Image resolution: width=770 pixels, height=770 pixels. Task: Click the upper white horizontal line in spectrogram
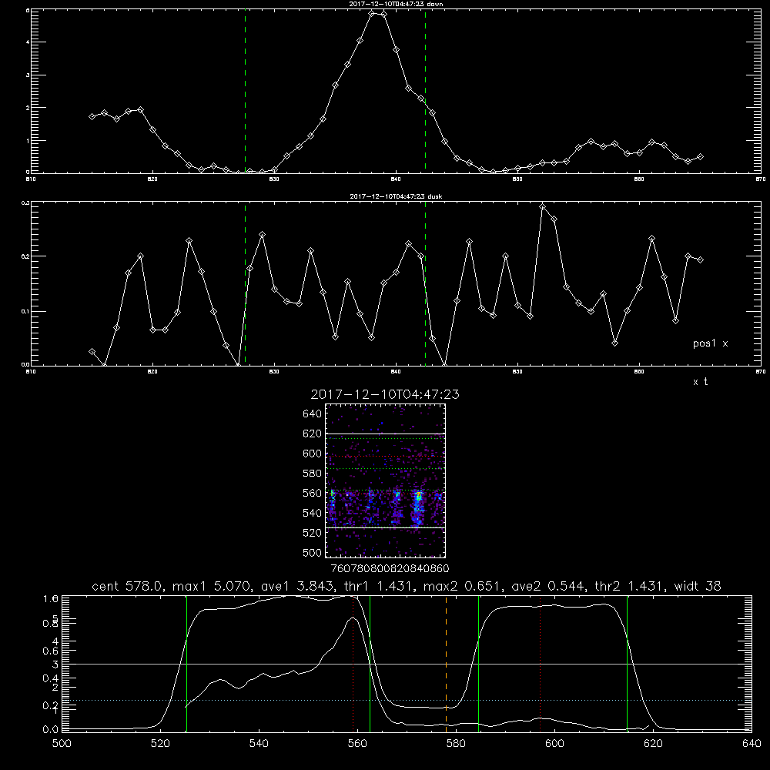[386, 434]
